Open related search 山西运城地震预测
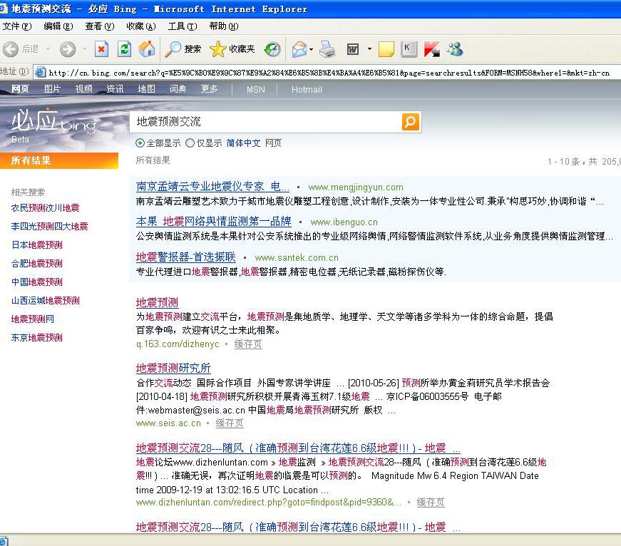 pos(45,301)
